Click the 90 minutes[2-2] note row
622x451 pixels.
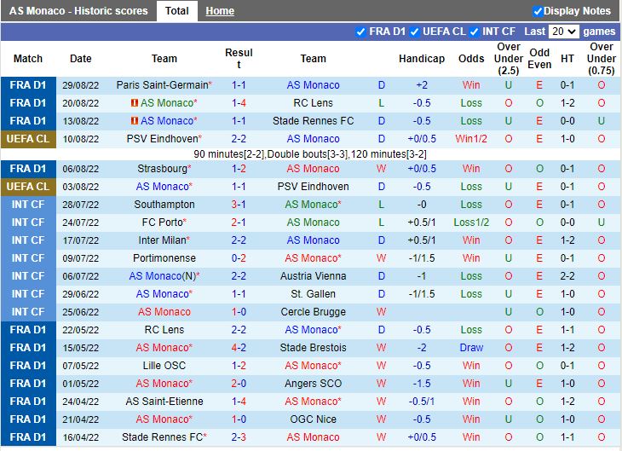pyautogui.click(x=310, y=153)
